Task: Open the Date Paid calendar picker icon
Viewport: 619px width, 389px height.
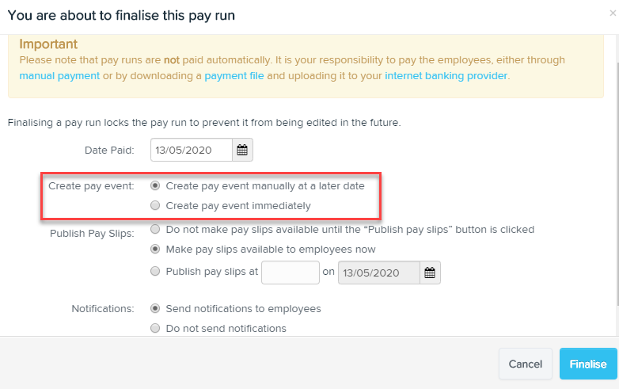Action: tap(243, 150)
